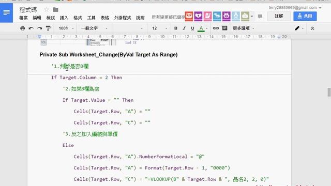
Task: Click the blue animal collaborator avatar
Action: click(217, 16)
